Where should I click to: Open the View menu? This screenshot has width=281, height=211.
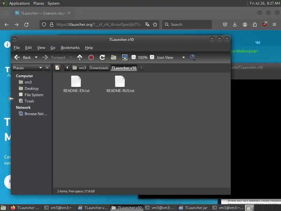point(41,48)
